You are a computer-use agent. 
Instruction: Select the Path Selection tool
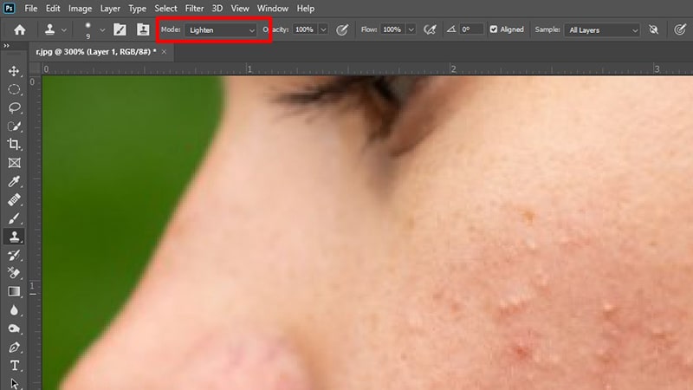(x=14, y=384)
